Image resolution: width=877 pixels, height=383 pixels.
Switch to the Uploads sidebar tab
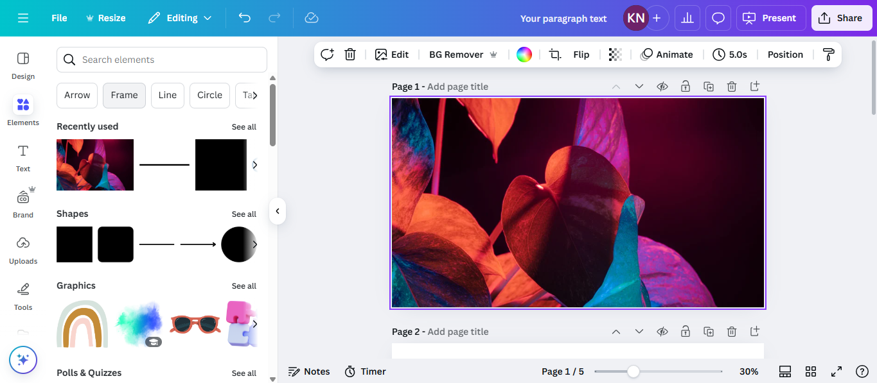point(22,250)
